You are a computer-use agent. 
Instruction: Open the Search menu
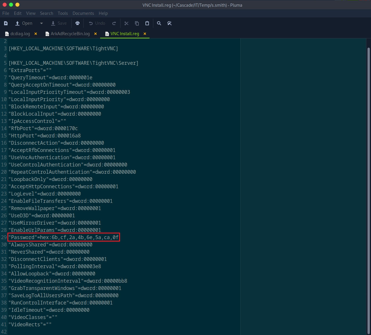coord(46,13)
